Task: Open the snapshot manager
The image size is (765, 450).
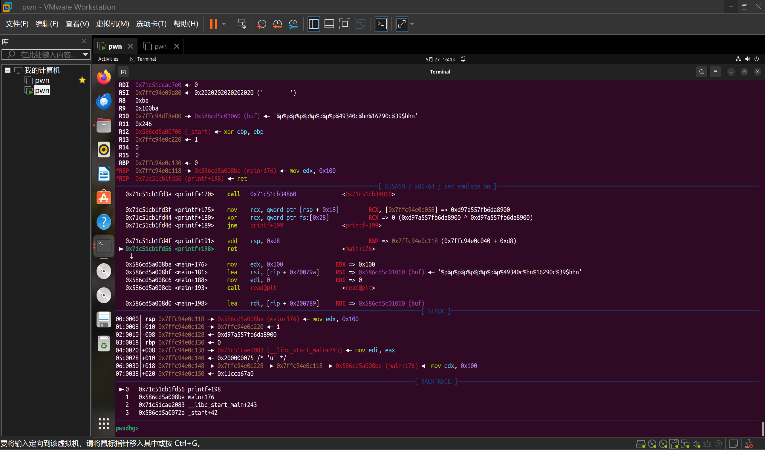Action: pyautogui.click(x=293, y=24)
